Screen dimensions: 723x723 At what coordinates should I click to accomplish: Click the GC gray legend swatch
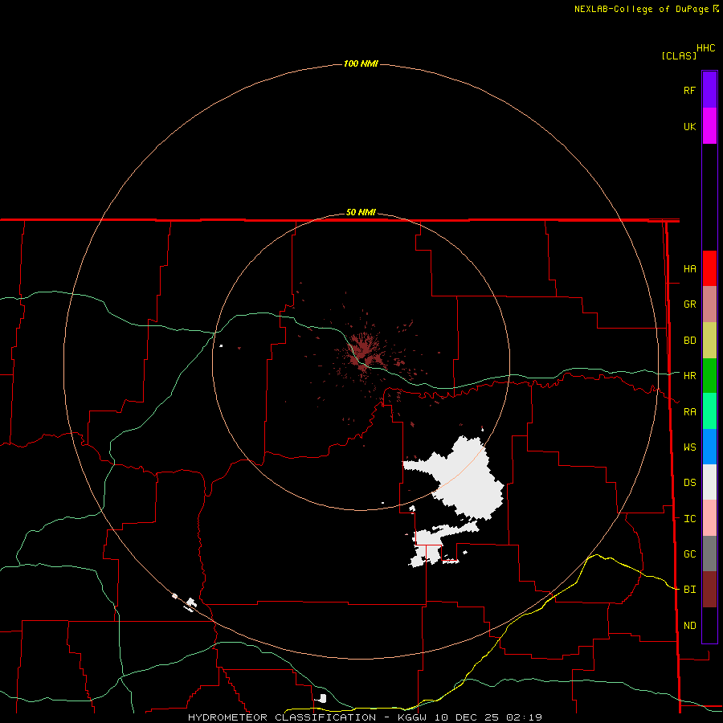[709, 553]
